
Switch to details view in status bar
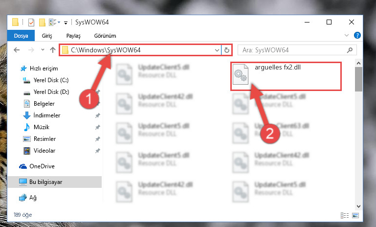point(345,215)
